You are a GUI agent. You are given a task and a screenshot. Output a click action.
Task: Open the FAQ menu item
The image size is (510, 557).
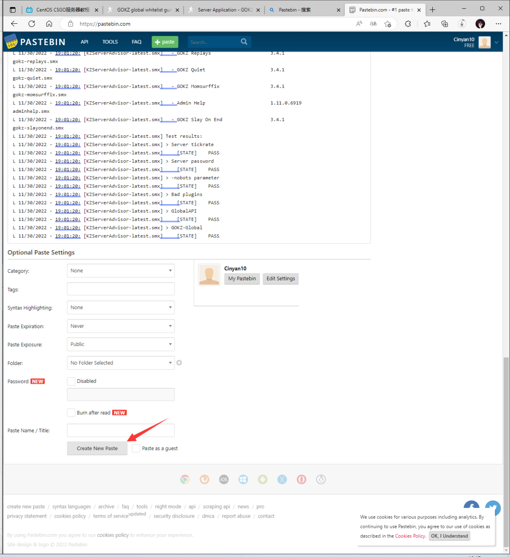pos(137,42)
